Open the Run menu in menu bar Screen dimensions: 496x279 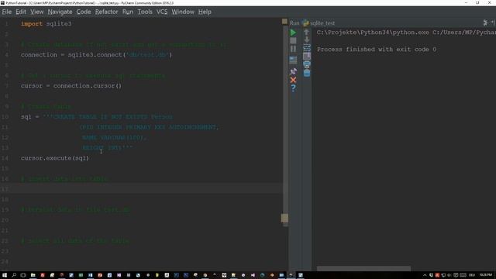coord(128,12)
